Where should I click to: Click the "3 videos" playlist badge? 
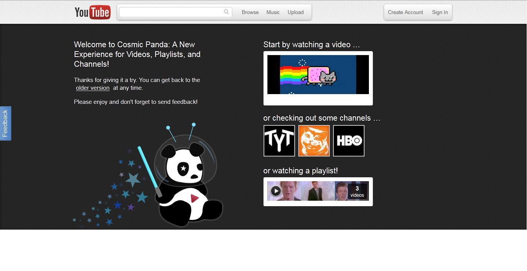pyautogui.click(x=357, y=191)
